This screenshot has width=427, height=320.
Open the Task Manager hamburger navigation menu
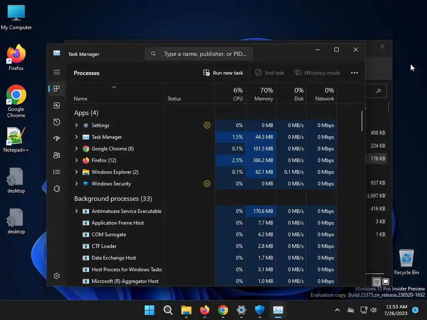click(57, 72)
